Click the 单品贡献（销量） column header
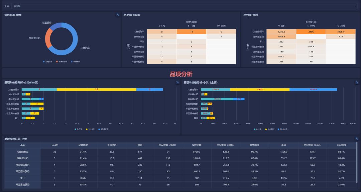The height and width of the screenshot is (192, 361). (x=168, y=145)
